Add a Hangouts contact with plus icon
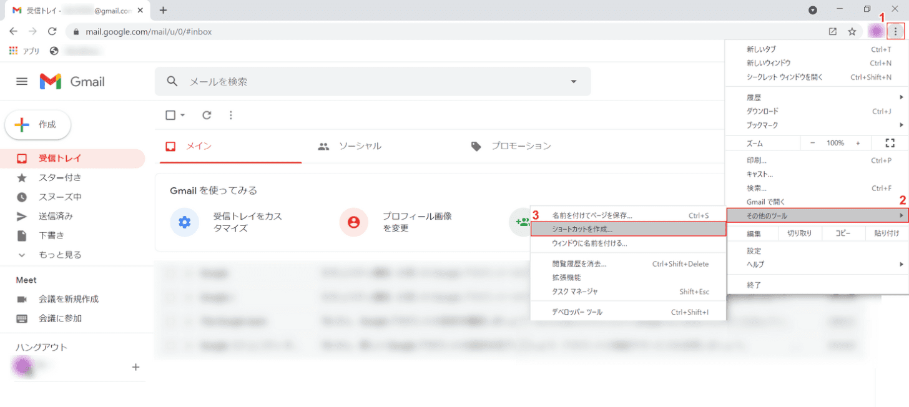This screenshot has width=909, height=407. (x=135, y=367)
